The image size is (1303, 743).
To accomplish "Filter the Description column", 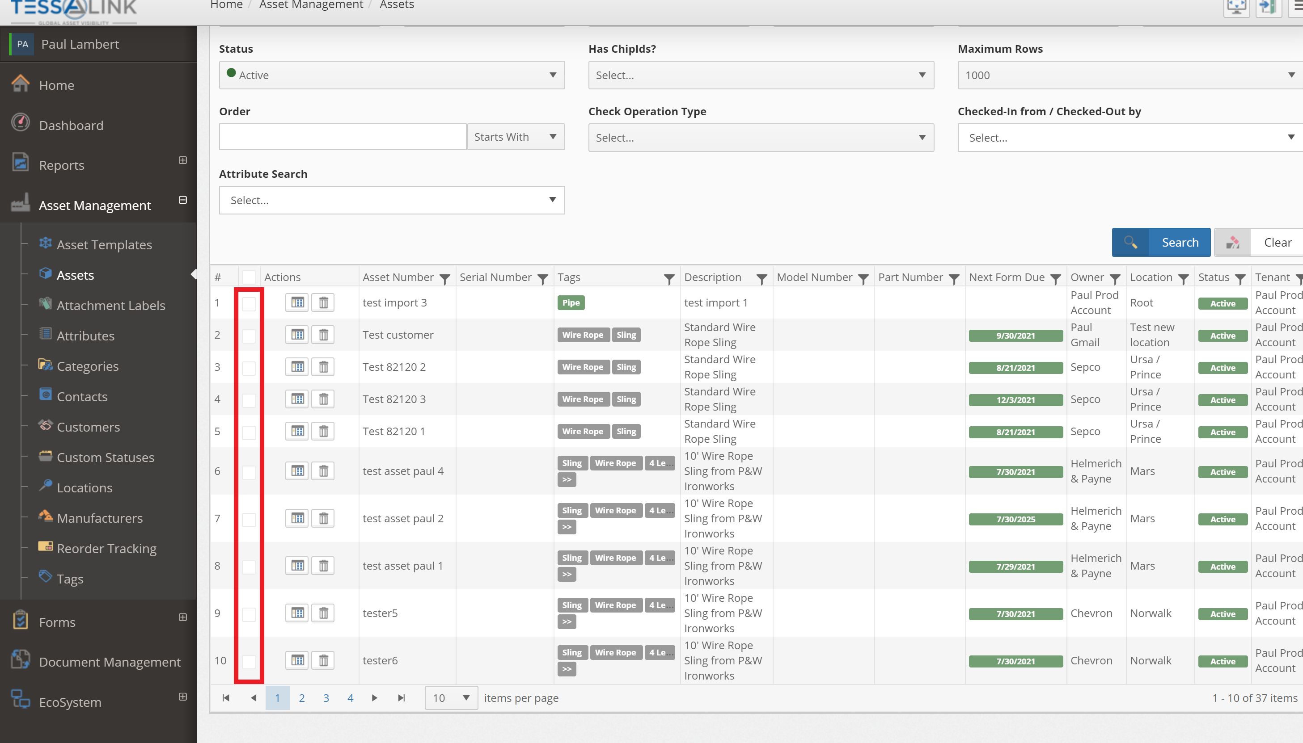I will pos(761,279).
